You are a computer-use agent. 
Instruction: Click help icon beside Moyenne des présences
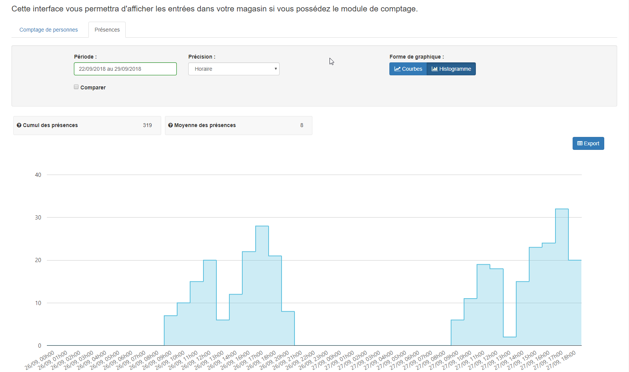click(170, 125)
